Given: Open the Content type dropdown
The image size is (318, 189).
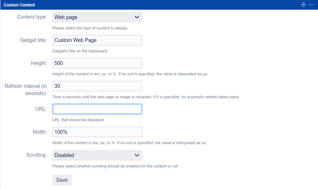Looking at the screenshot, I should (x=97, y=17).
